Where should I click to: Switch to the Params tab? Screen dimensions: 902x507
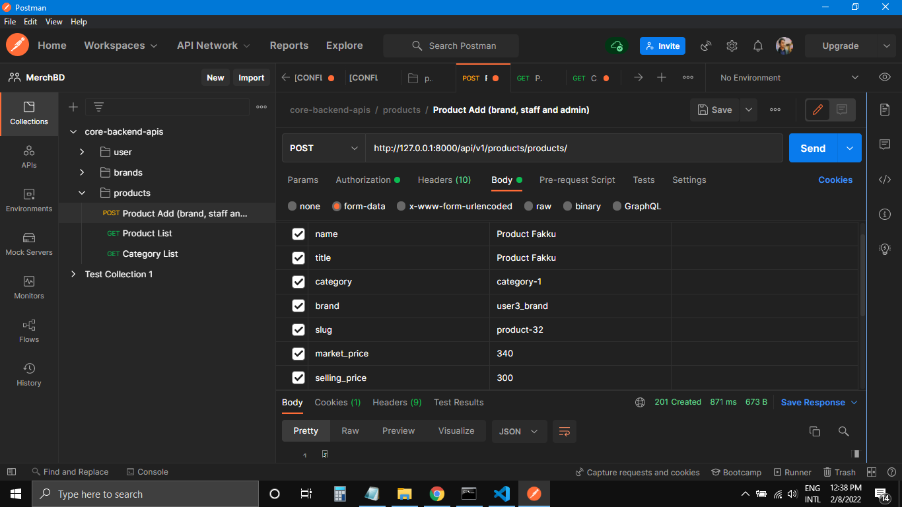(302, 180)
